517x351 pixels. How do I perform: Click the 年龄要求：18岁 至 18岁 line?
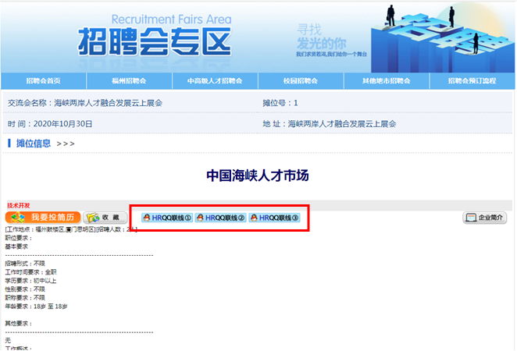36,307
